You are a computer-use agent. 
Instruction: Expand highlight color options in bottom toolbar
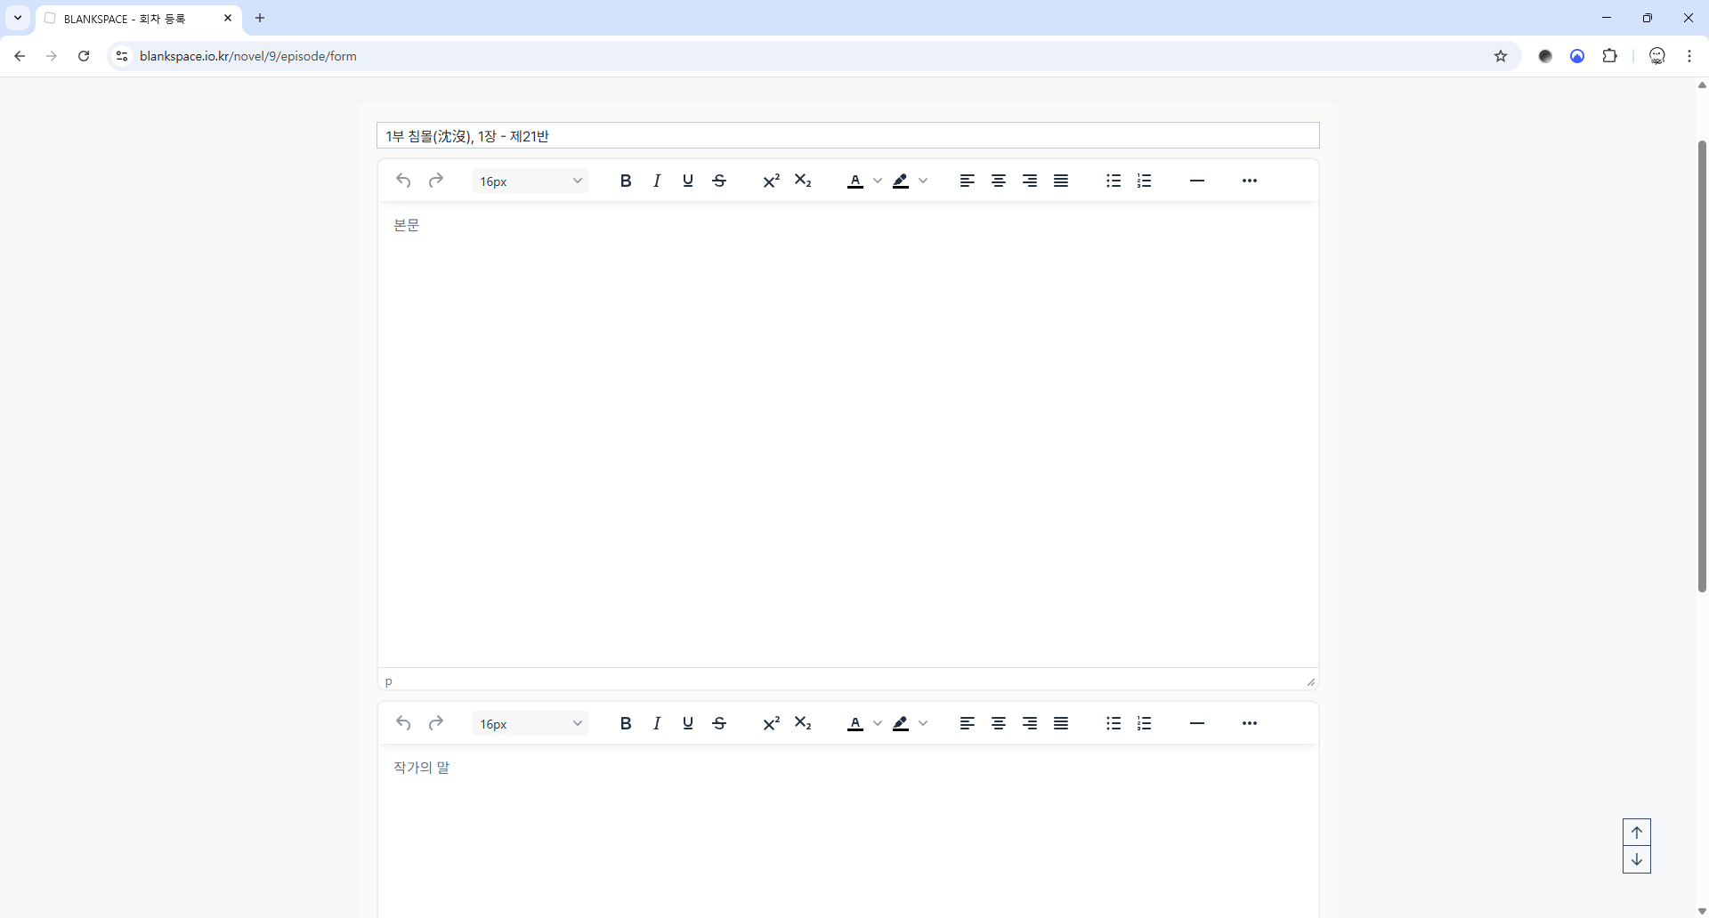tap(923, 723)
